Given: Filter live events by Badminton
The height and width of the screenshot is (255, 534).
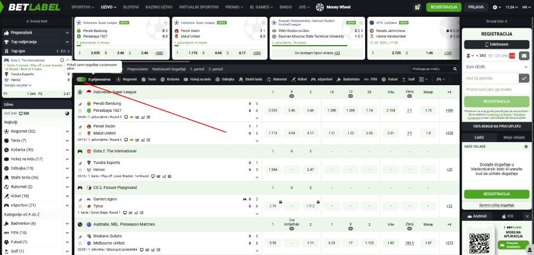Looking at the screenshot, I should 348,79.
